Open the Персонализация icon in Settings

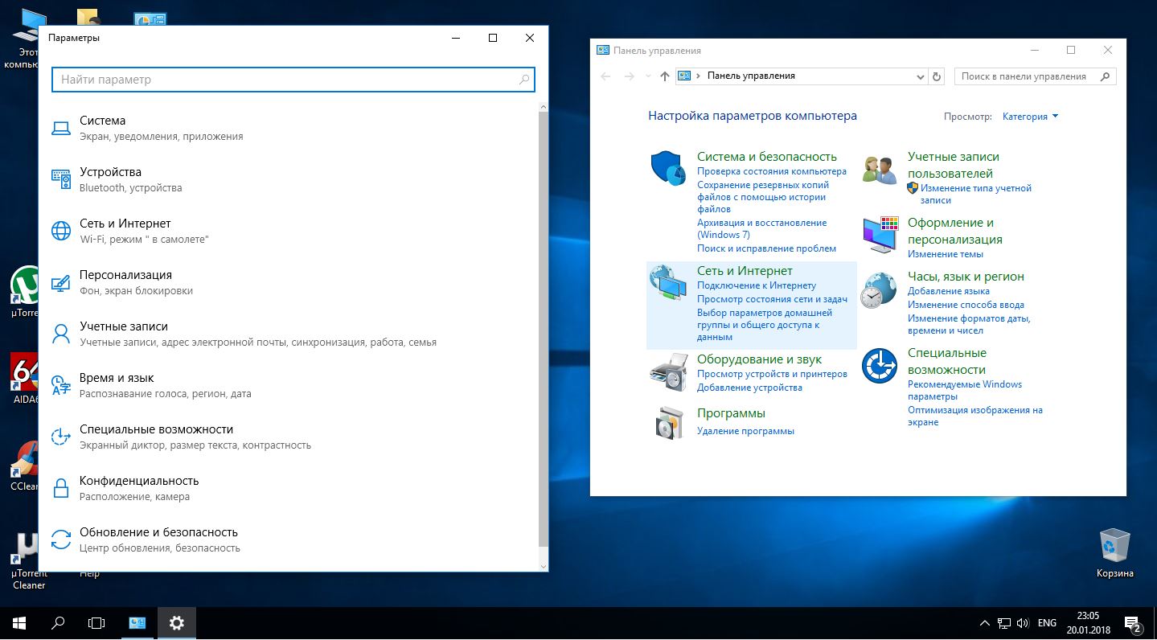[61, 282]
